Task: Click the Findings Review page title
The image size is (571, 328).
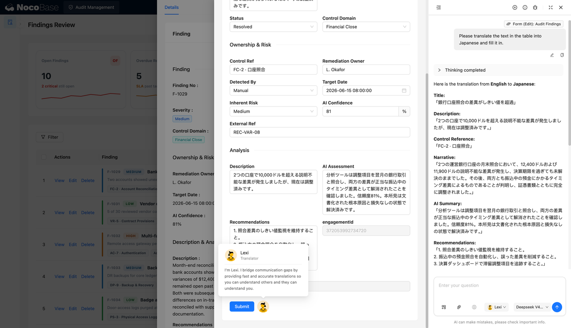Action: point(51,25)
